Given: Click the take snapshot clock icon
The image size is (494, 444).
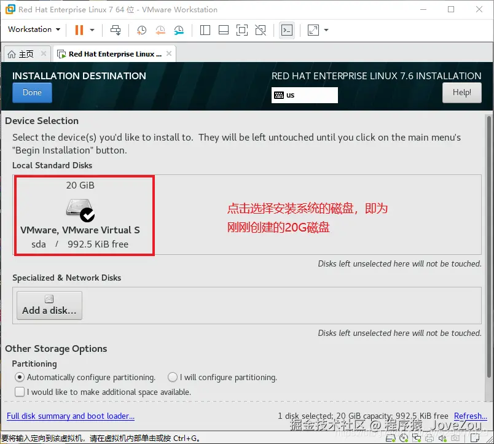Looking at the screenshot, I should [141, 30].
